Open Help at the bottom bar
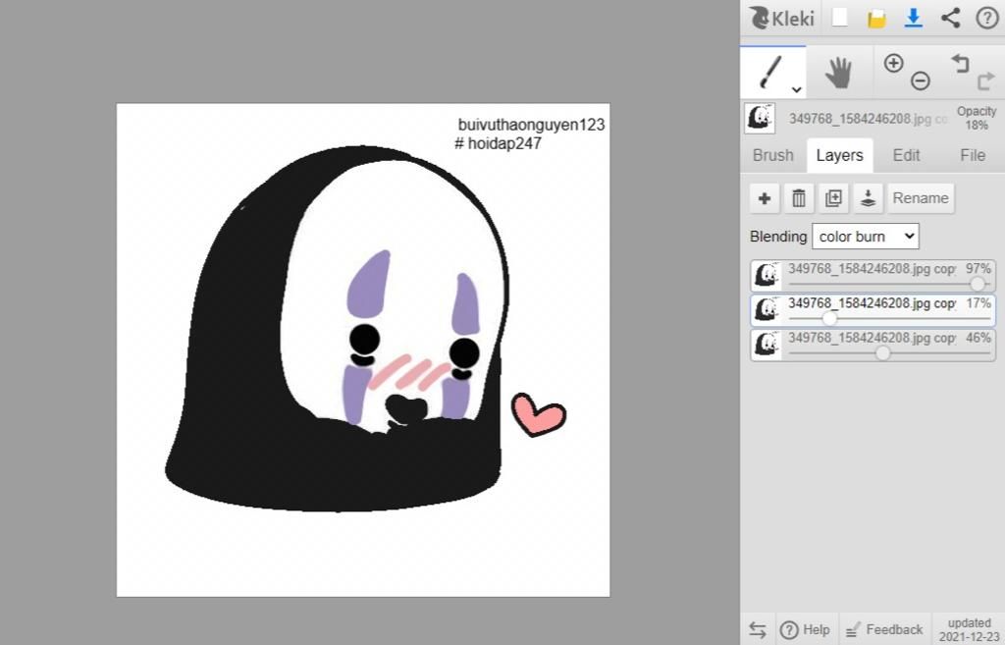 805,629
